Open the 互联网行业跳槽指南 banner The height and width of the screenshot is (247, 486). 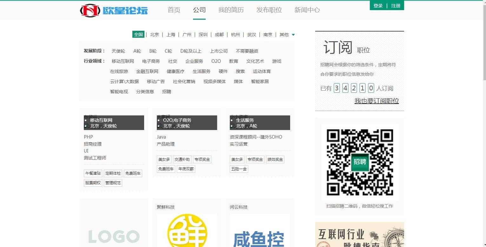pos(359,235)
